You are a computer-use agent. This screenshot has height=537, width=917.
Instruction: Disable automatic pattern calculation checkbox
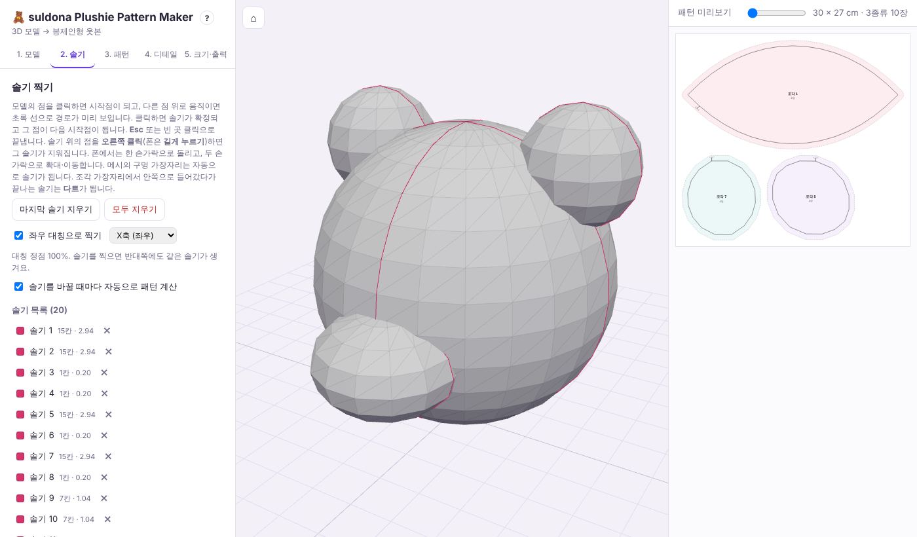[x=18, y=286]
